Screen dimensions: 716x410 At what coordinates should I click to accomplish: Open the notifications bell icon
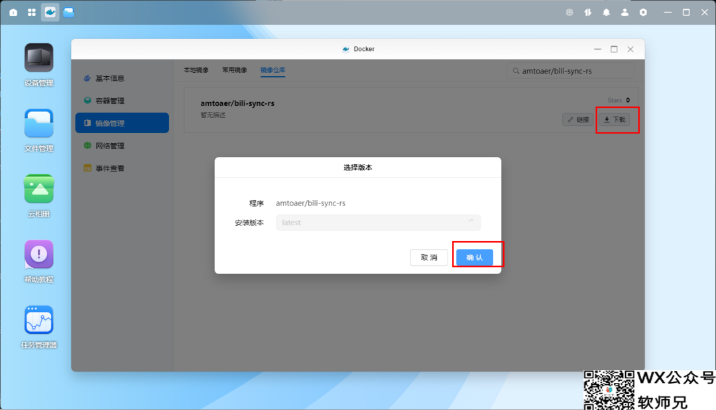click(606, 12)
